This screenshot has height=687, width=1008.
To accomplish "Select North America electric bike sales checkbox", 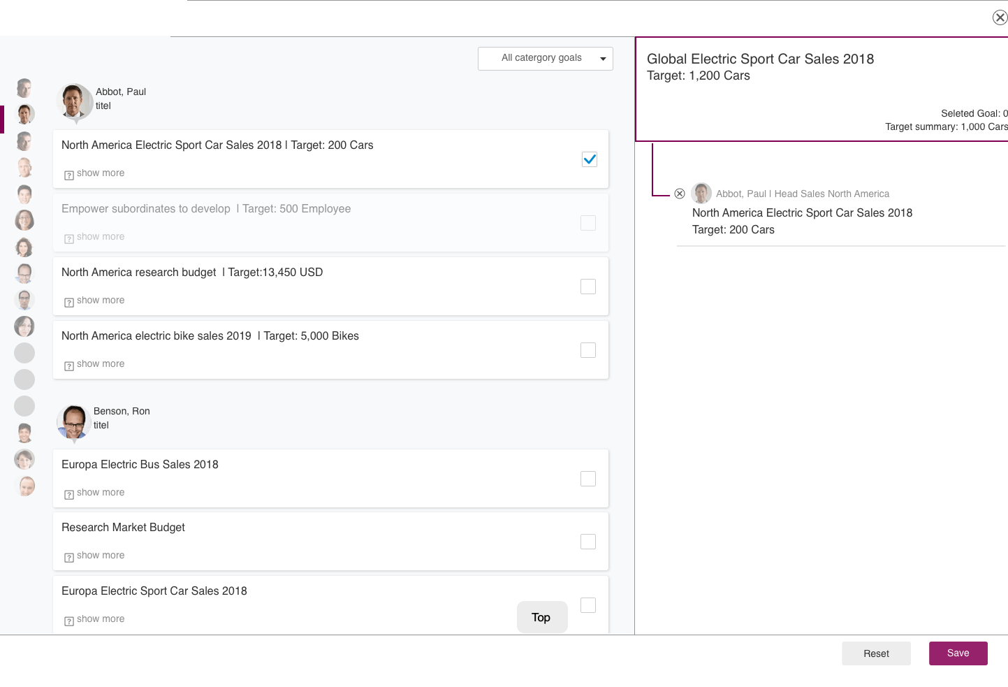I will click(588, 350).
